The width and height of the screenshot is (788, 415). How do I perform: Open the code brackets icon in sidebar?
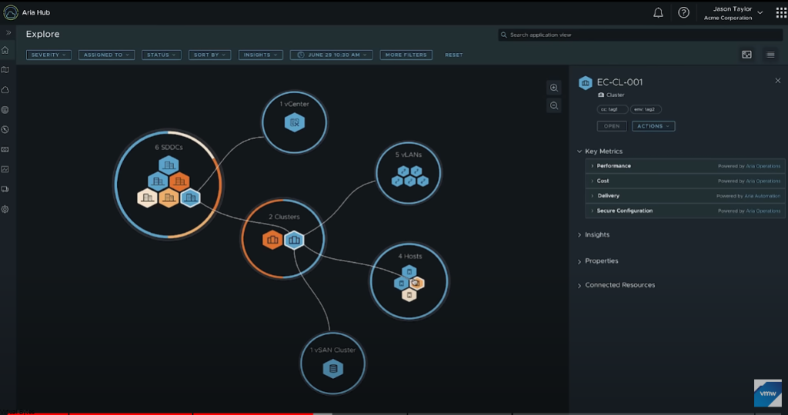5,150
